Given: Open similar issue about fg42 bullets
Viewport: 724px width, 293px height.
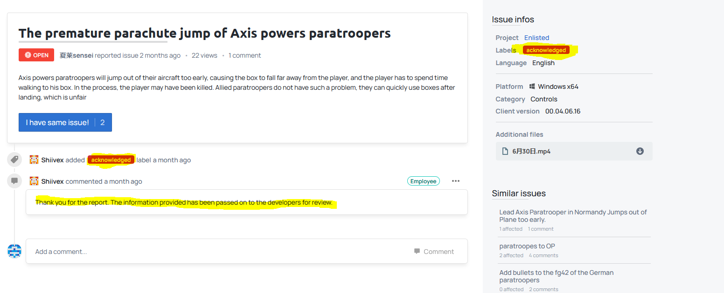Looking at the screenshot, I should point(556,276).
